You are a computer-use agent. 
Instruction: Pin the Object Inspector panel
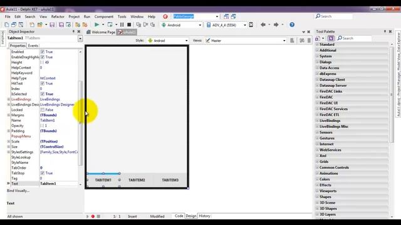point(73,32)
